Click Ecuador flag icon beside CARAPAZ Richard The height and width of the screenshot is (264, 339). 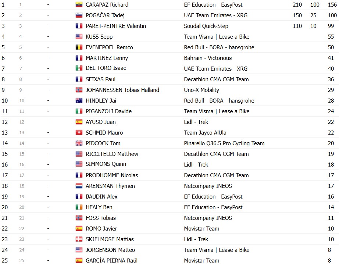pyautogui.click(x=79, y=4)
